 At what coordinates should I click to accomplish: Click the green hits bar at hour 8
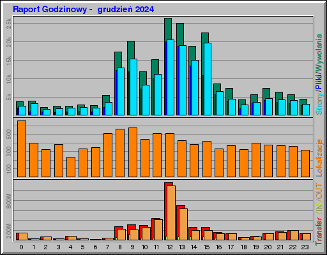coord(118,61)
